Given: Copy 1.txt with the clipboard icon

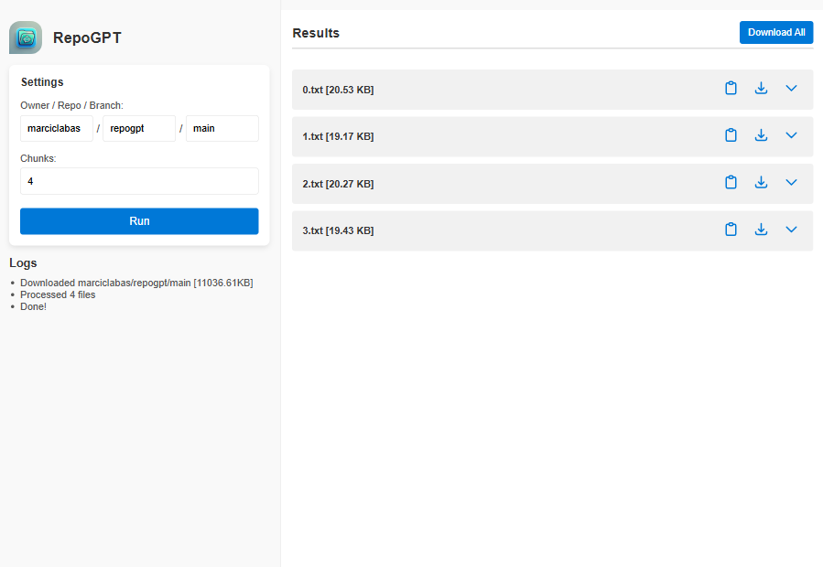Looking at the screenshot, I should point(731,135).
